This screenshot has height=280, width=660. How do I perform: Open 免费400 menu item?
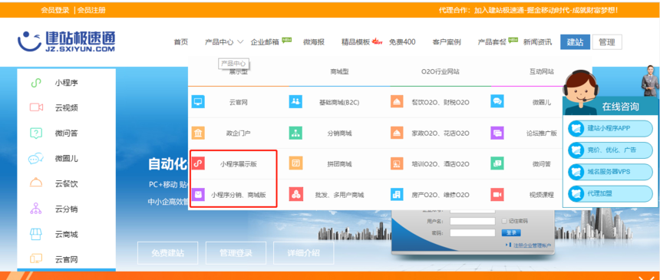point(402,41)
